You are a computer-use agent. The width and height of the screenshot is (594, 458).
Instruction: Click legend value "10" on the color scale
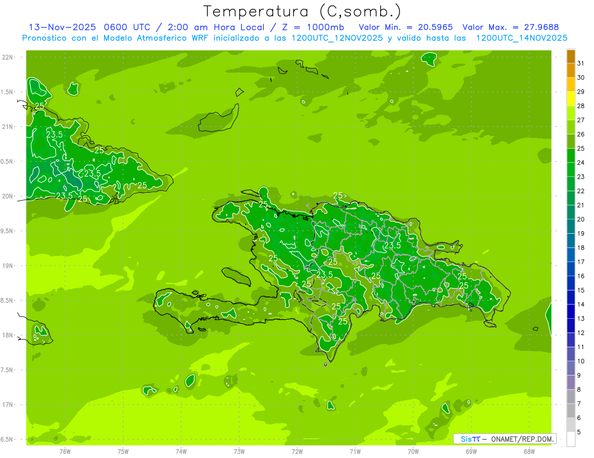[x=581, y=361]
